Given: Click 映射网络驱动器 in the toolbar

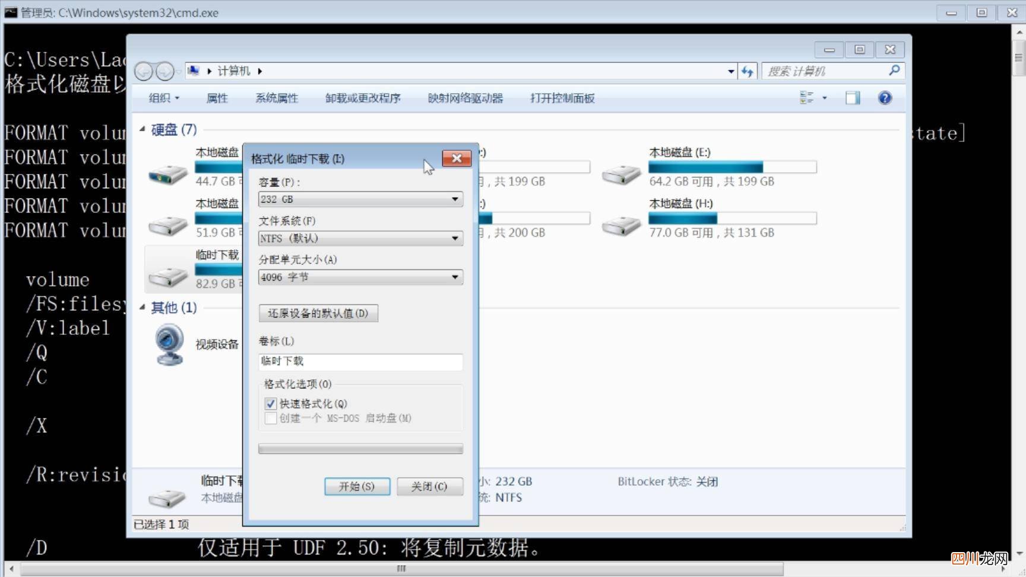Looking at the screenshot, I should (465, 98).
